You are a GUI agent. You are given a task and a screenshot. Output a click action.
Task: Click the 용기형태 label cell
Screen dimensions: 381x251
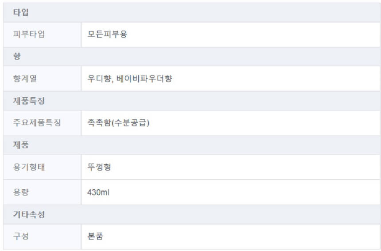click(x=29, y=167)
